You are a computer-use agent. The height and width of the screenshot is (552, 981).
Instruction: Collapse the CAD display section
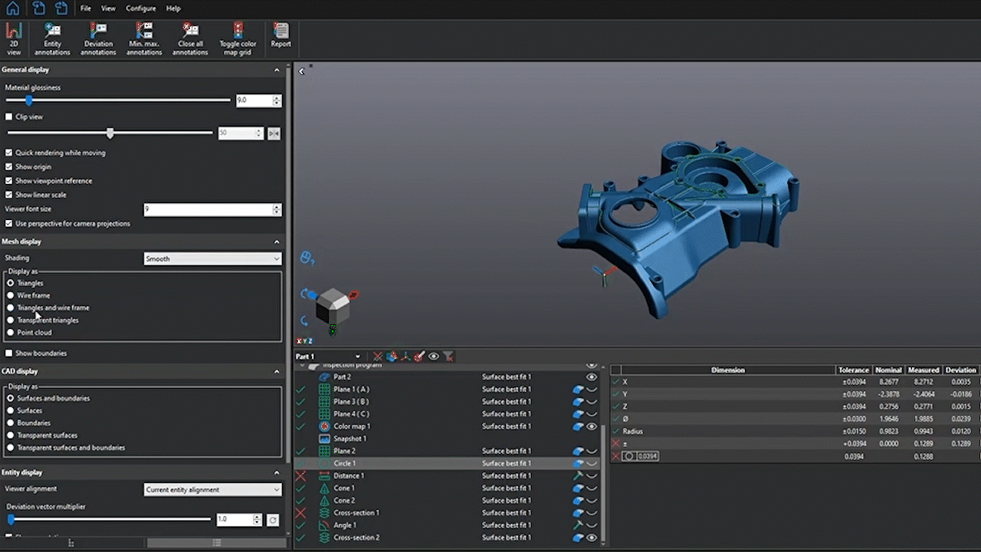(x=277, y=372)
